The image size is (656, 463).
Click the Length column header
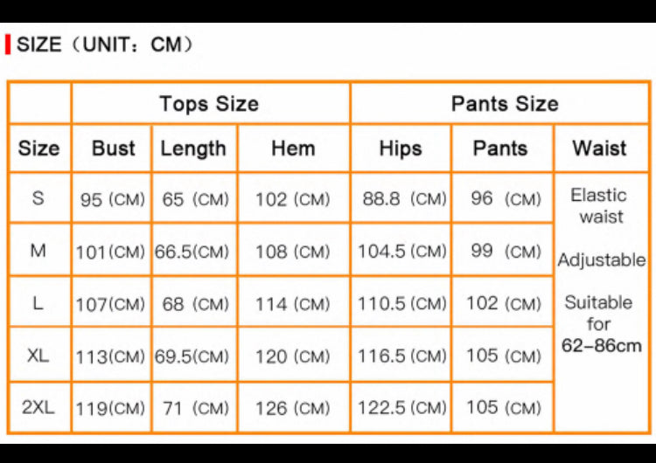[x=193, y=149]
